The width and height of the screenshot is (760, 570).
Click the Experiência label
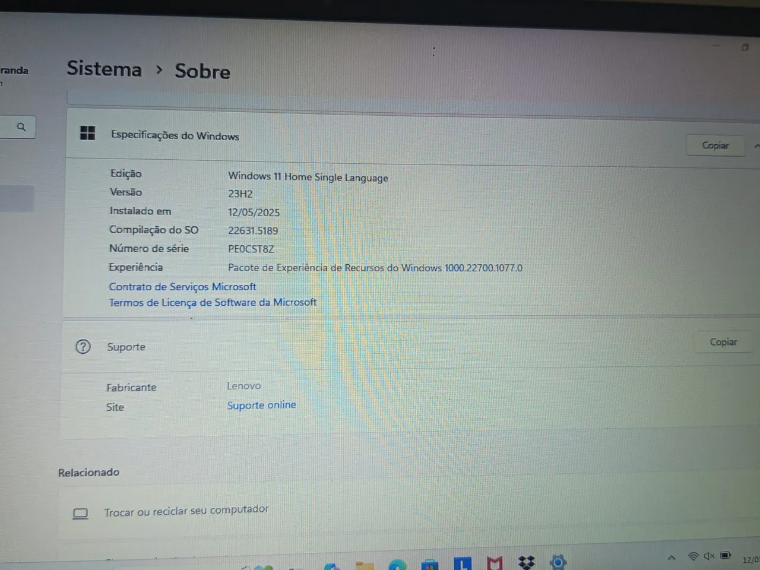click(135, 267)
